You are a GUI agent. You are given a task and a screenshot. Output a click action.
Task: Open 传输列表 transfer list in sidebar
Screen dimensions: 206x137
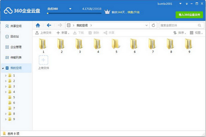tap(13, 58)
